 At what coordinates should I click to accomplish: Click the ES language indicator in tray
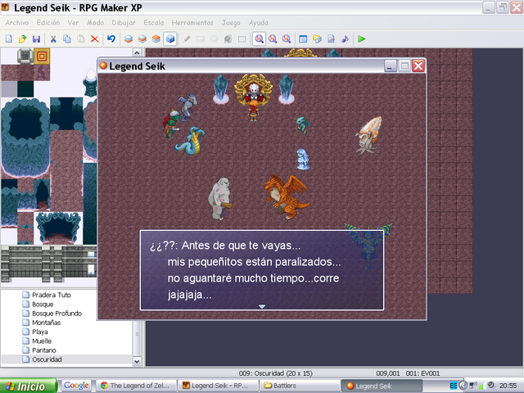453,386
